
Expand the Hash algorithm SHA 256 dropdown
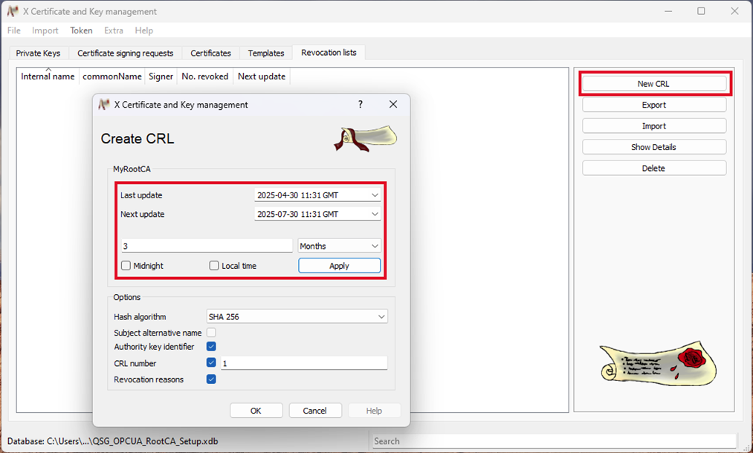tap(381, 317)
